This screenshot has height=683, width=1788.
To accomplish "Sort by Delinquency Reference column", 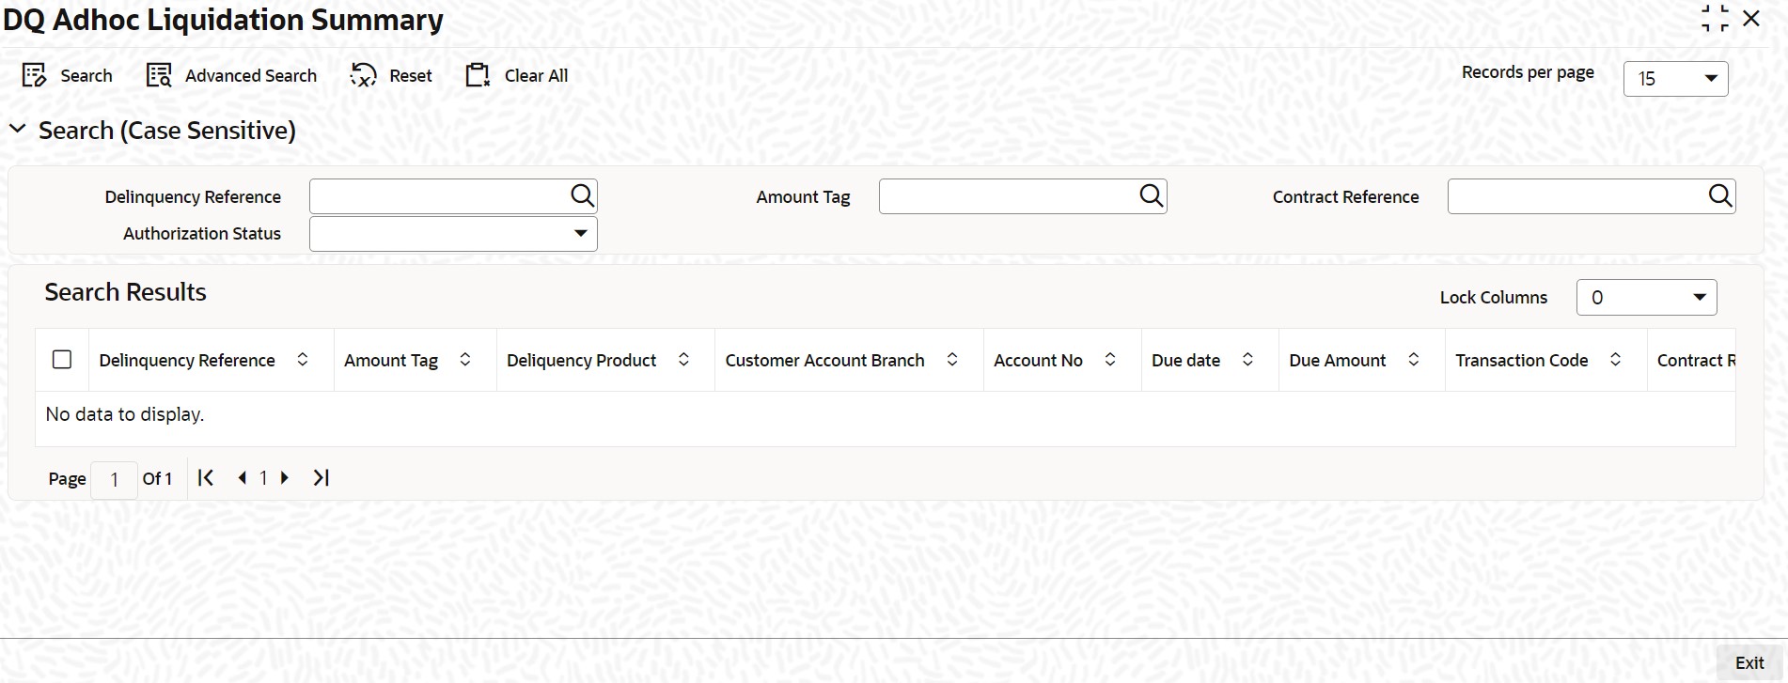I will click(x=303, y=360).
